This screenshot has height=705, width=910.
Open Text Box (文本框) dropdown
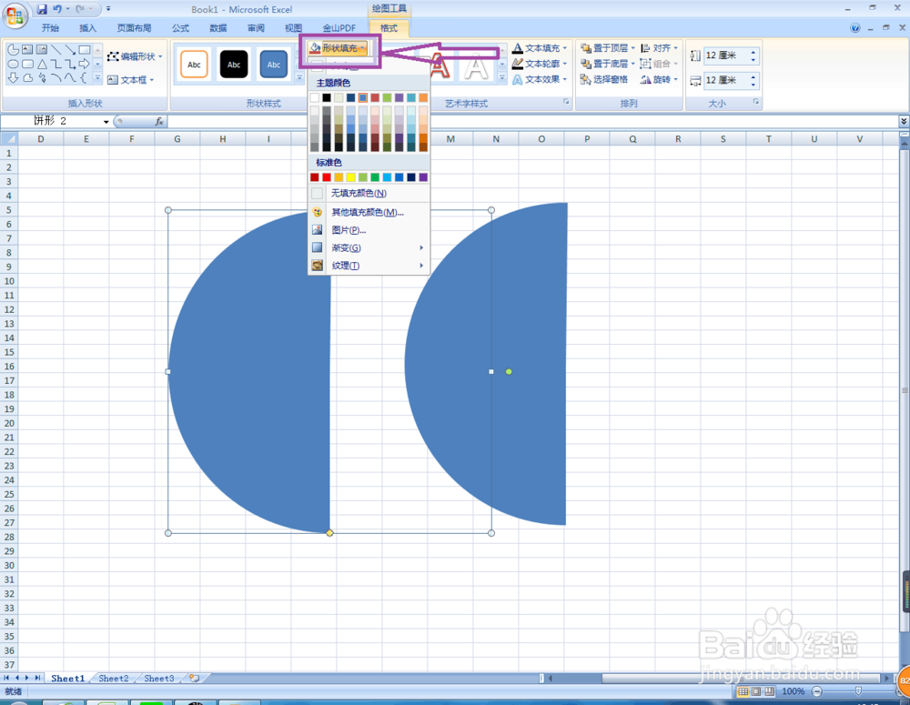pos(131,79)
